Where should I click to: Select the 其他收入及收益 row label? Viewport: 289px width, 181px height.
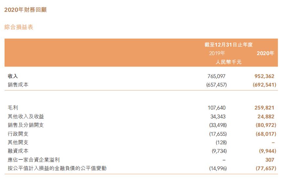click(26, 116)
